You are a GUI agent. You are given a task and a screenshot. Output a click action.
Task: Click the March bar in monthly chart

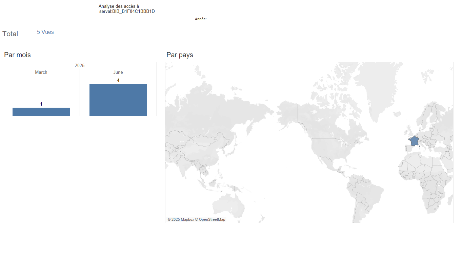[x=41, y=112]
